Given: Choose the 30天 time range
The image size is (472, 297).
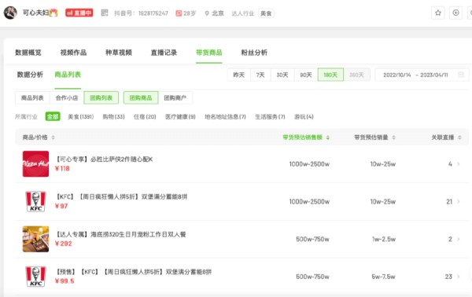Looking at the screenshot, I should click(282, 75).
